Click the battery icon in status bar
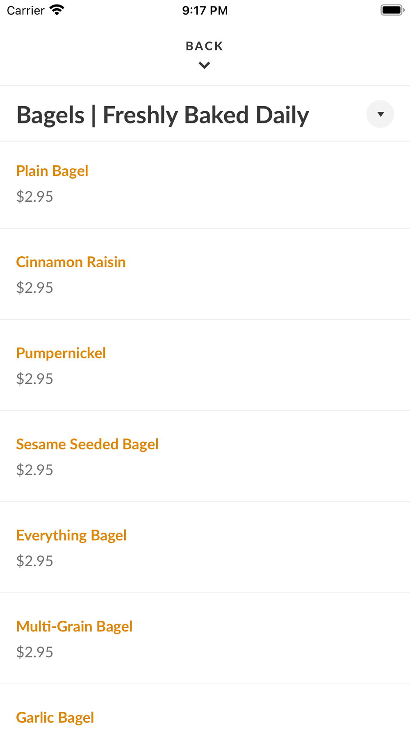The width and height of the screenshot is (410, 729). click(x=392, y=10)
